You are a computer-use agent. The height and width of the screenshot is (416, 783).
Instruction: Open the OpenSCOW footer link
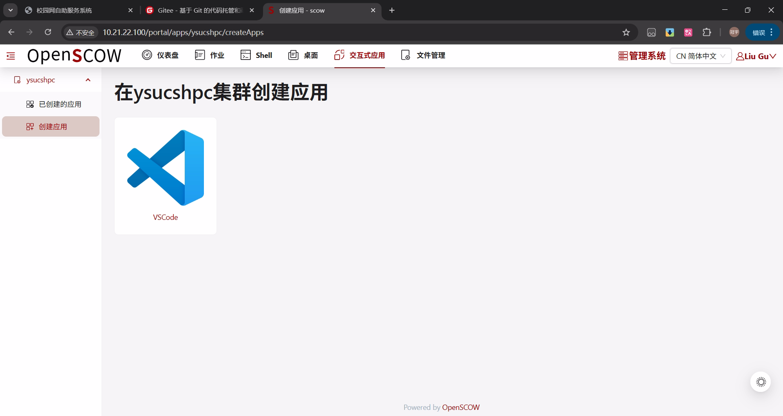tap(461, 407)
